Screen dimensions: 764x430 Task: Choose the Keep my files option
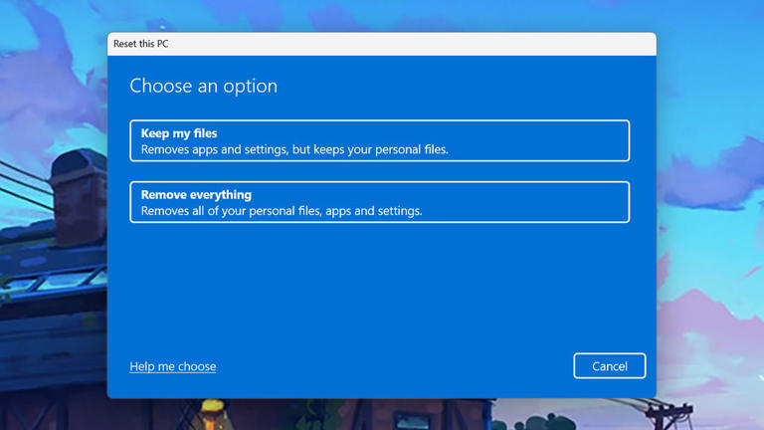[x=380, y=140]
